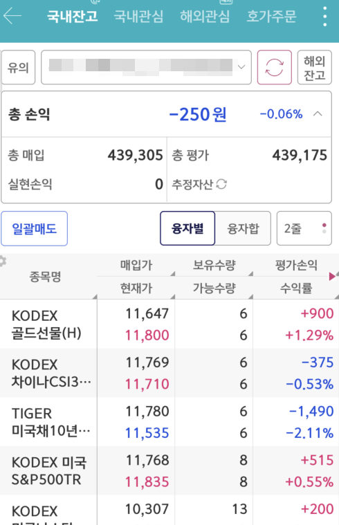The image size is (339, 525).
Task: Refresh balance with the circular arrows button
Action: pyautogui.click(x=275, y=67)
